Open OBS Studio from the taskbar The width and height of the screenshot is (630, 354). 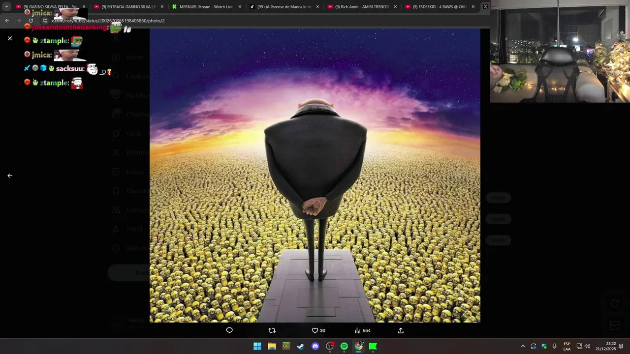point(330,346)
